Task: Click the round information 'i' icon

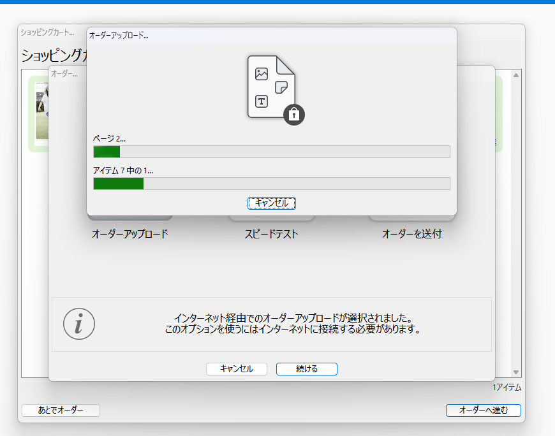Action: tap(79, 324)
